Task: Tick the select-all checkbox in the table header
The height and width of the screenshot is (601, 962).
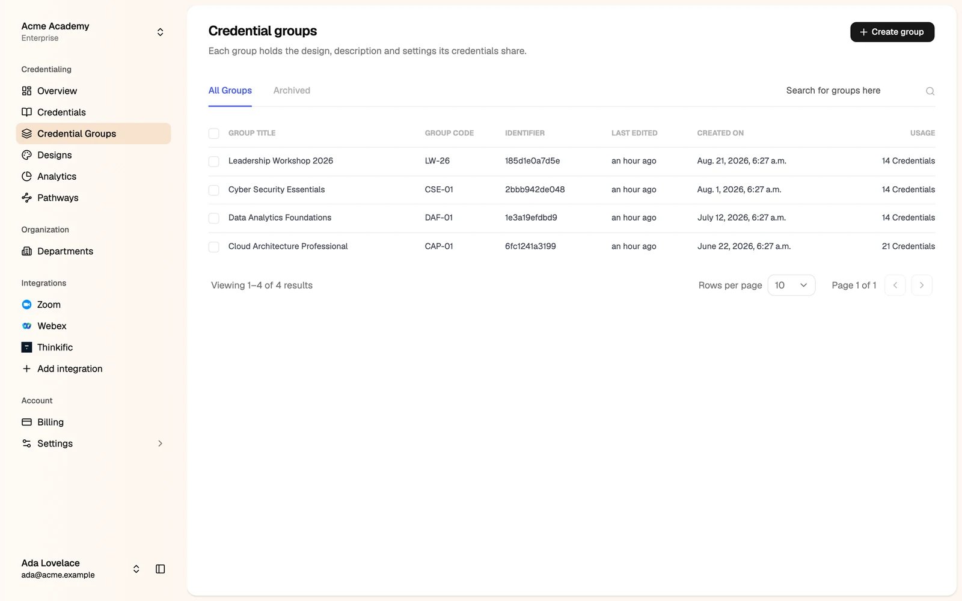Action: 213,133
